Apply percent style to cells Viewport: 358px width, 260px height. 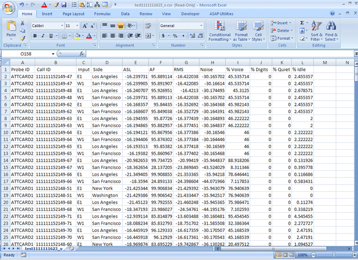[175, 36]
